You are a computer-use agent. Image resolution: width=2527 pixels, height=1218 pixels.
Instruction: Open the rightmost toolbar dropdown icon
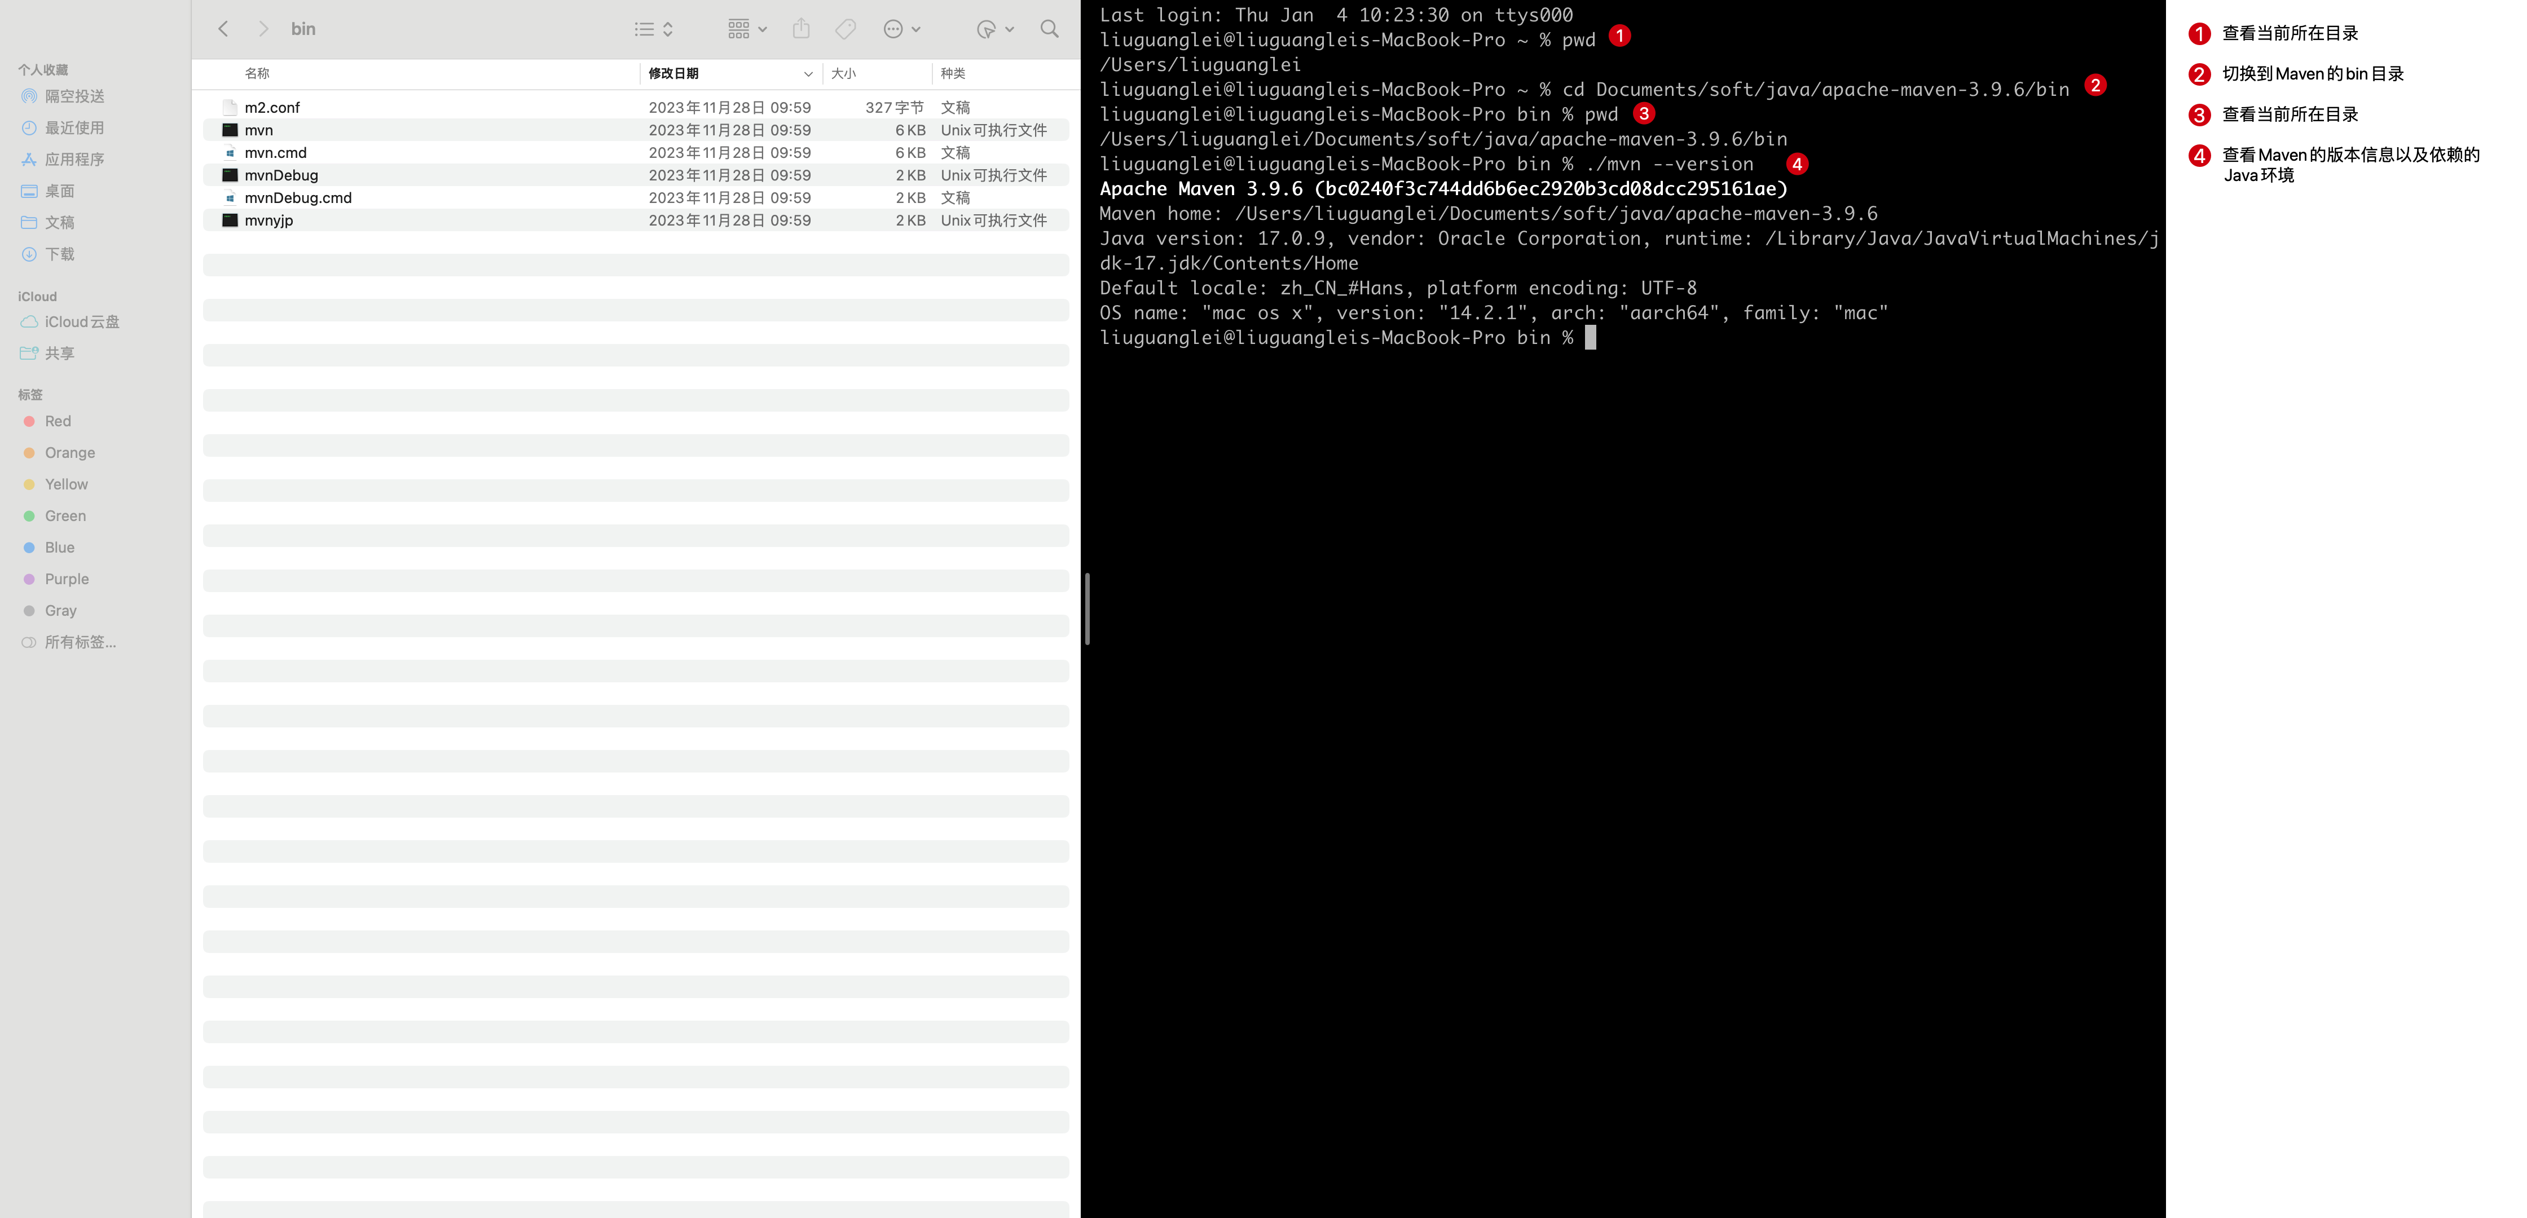pos(994,29)
